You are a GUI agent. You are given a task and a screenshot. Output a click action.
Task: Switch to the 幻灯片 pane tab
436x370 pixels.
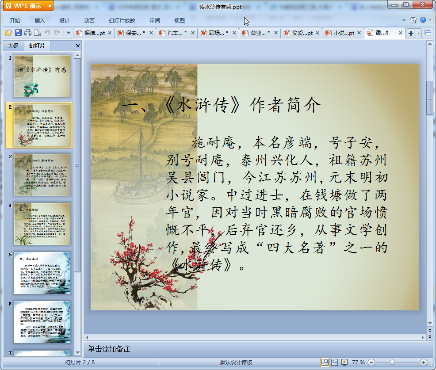[37, 46]
